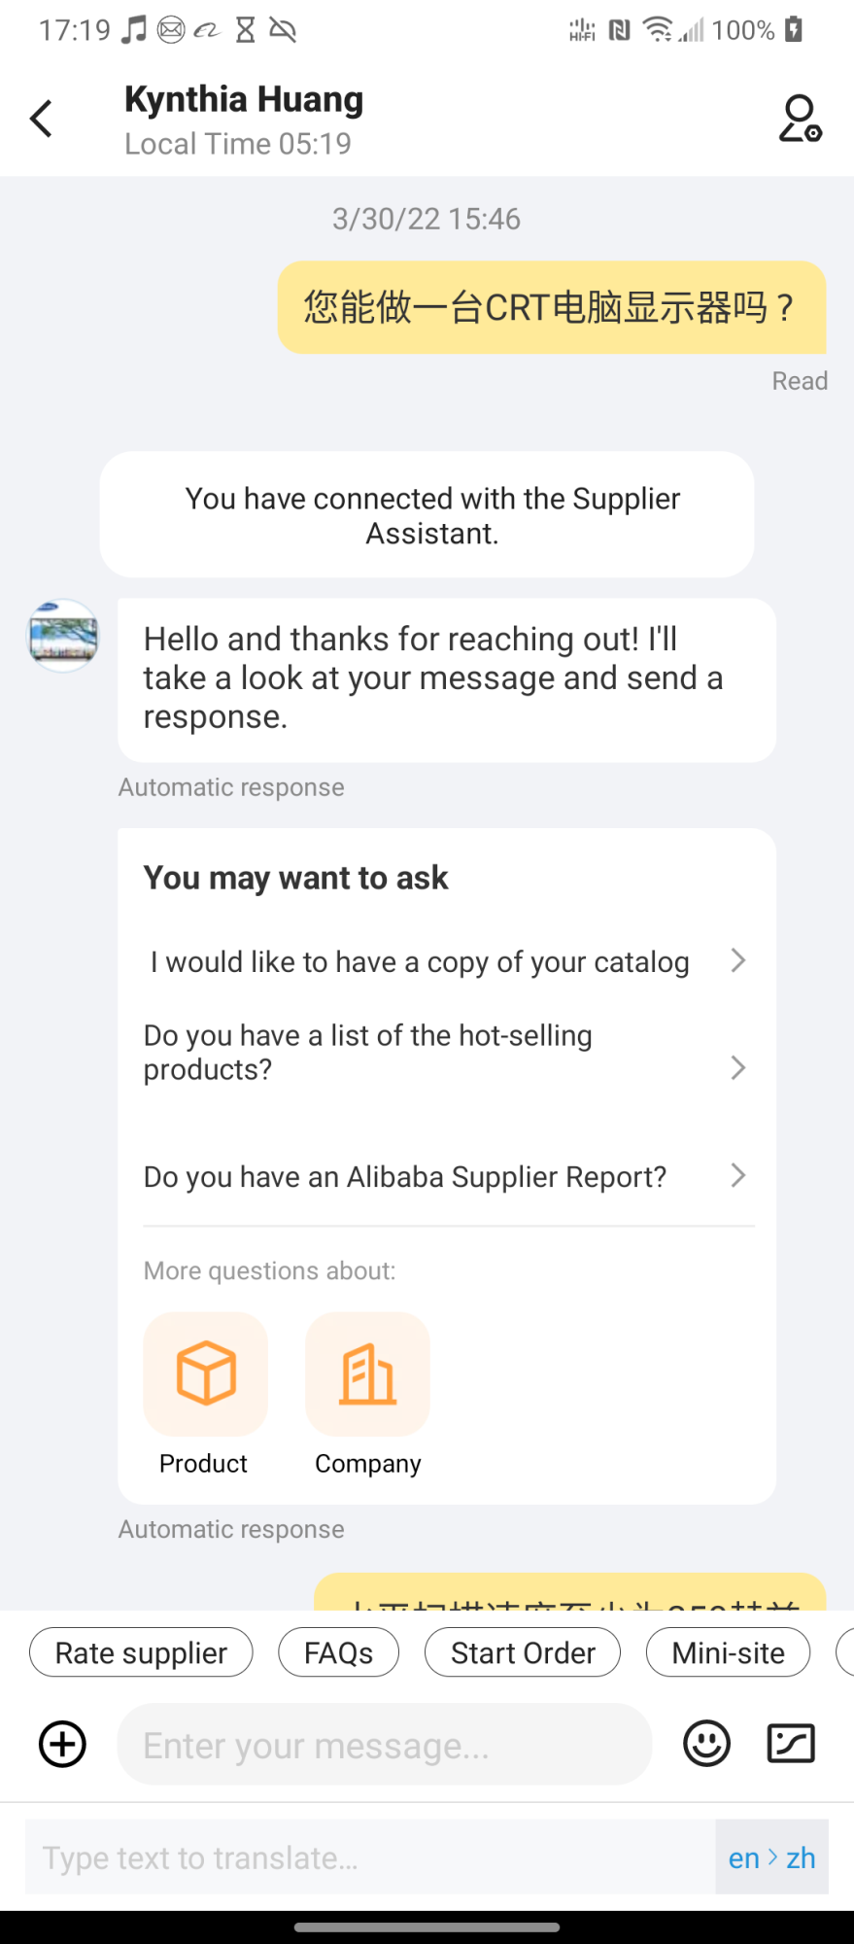The image size is (854, 1944).
Task: Expand Alibaba Supplier Report question chevron
Action: click(738, 1176)
